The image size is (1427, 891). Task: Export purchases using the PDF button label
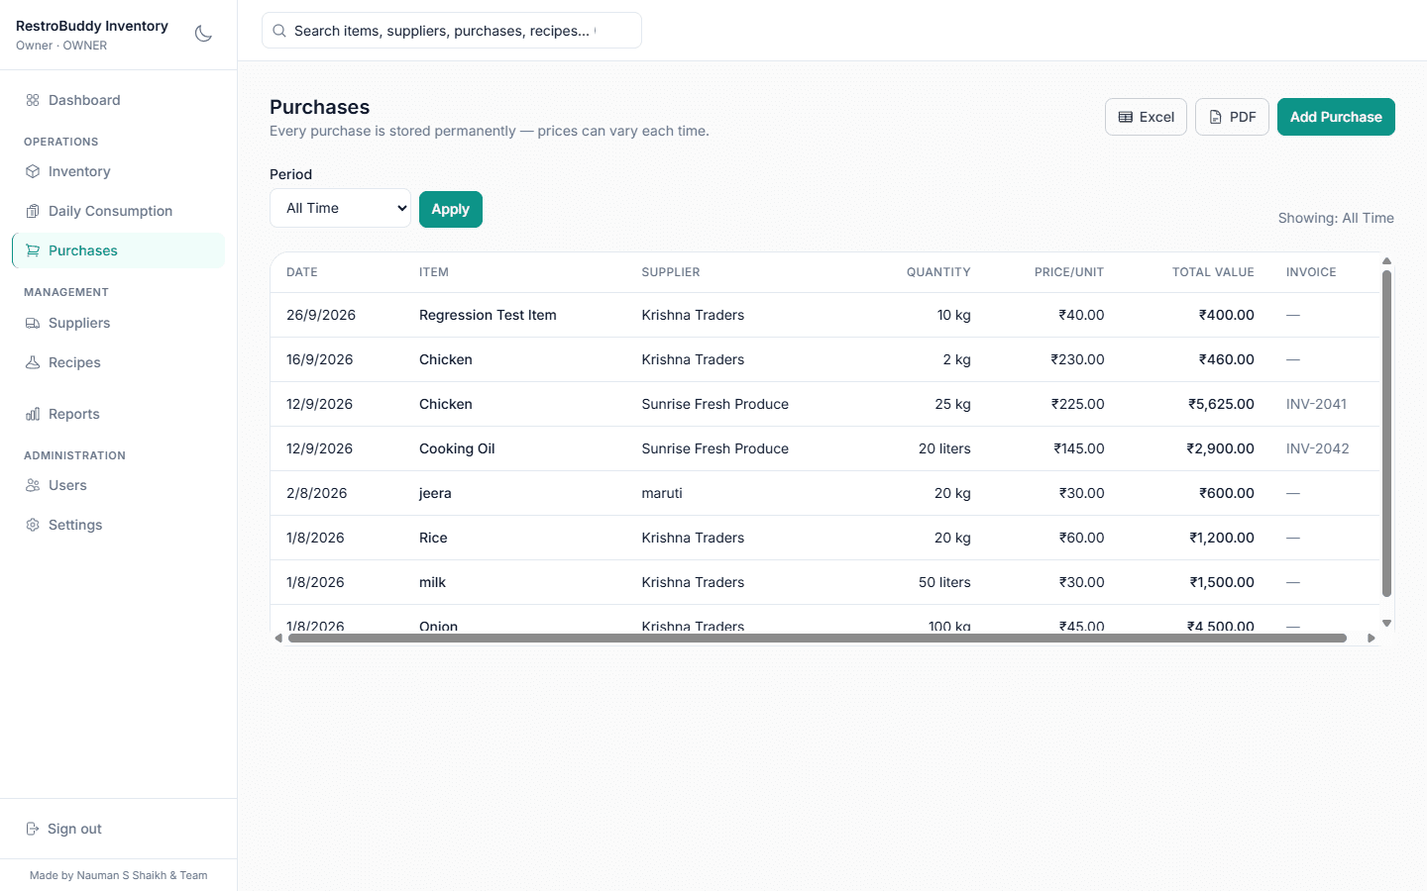pyautogui.click(x=1243, y=117)
